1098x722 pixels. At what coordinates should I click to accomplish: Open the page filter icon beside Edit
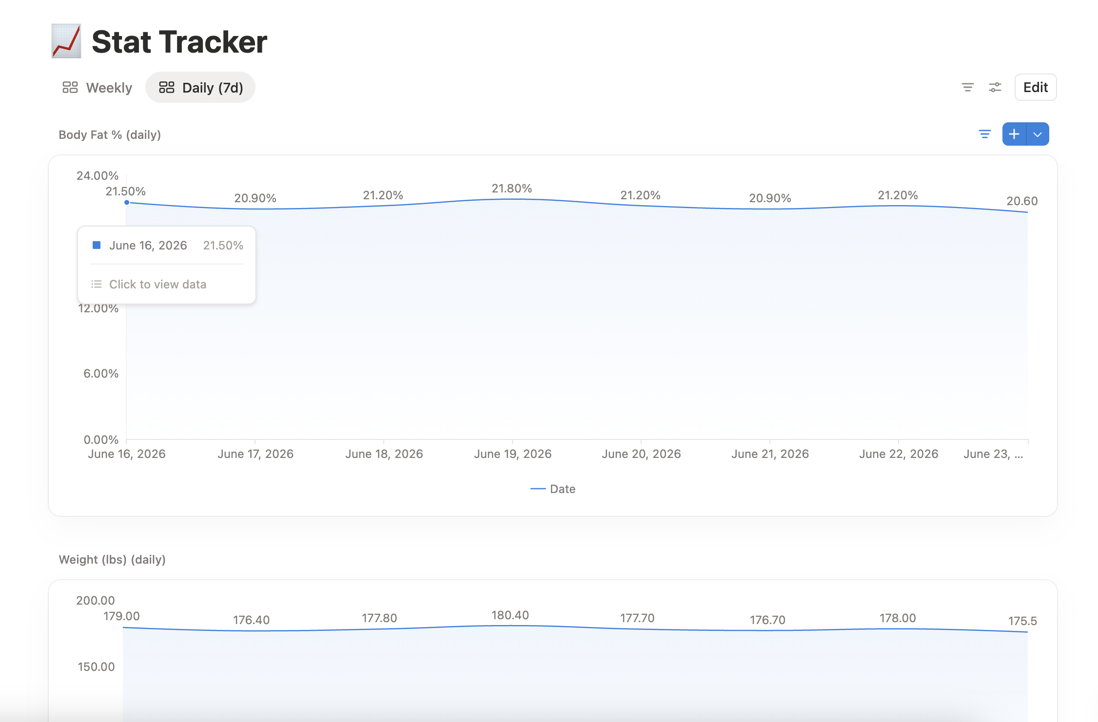(x=967, y=88)
